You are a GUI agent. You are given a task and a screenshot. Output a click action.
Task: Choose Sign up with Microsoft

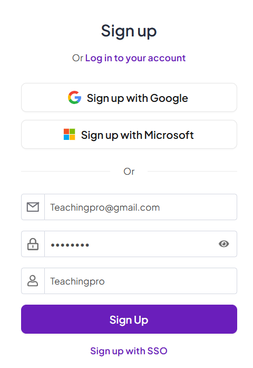pyautogui.click(x=129, y=135)
